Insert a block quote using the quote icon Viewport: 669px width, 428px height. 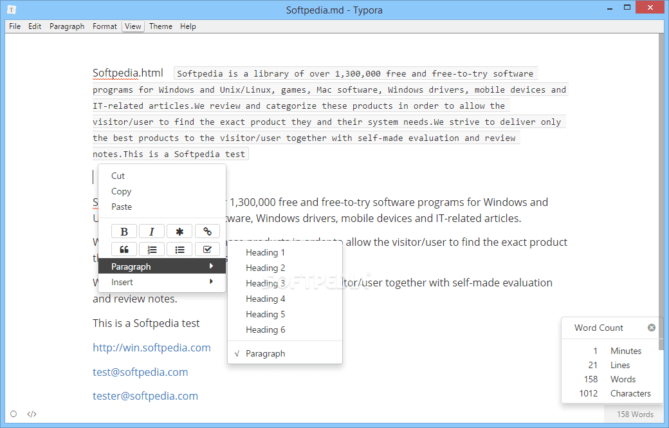(x=124, y=249)
